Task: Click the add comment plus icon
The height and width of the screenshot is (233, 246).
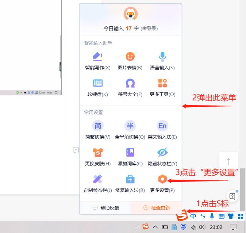Action: 76,150
